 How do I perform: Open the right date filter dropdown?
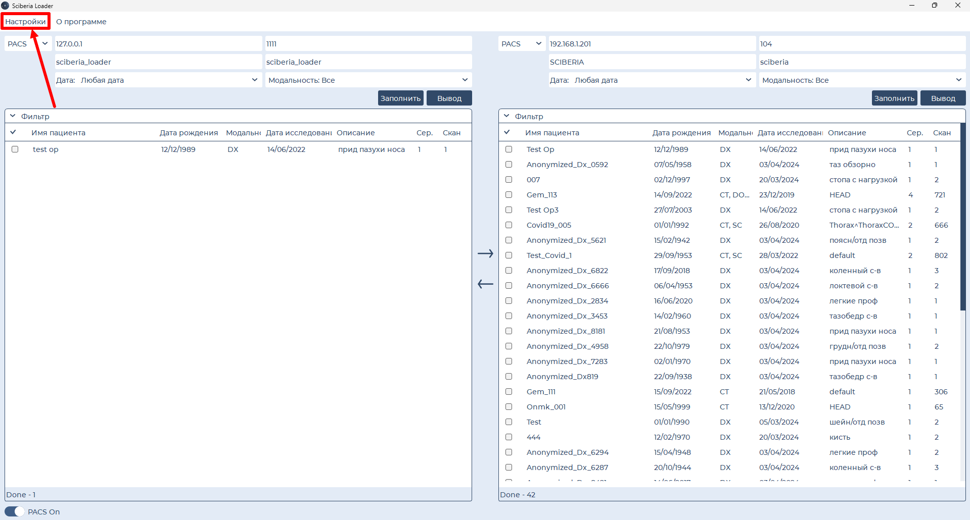pos(652,80)
